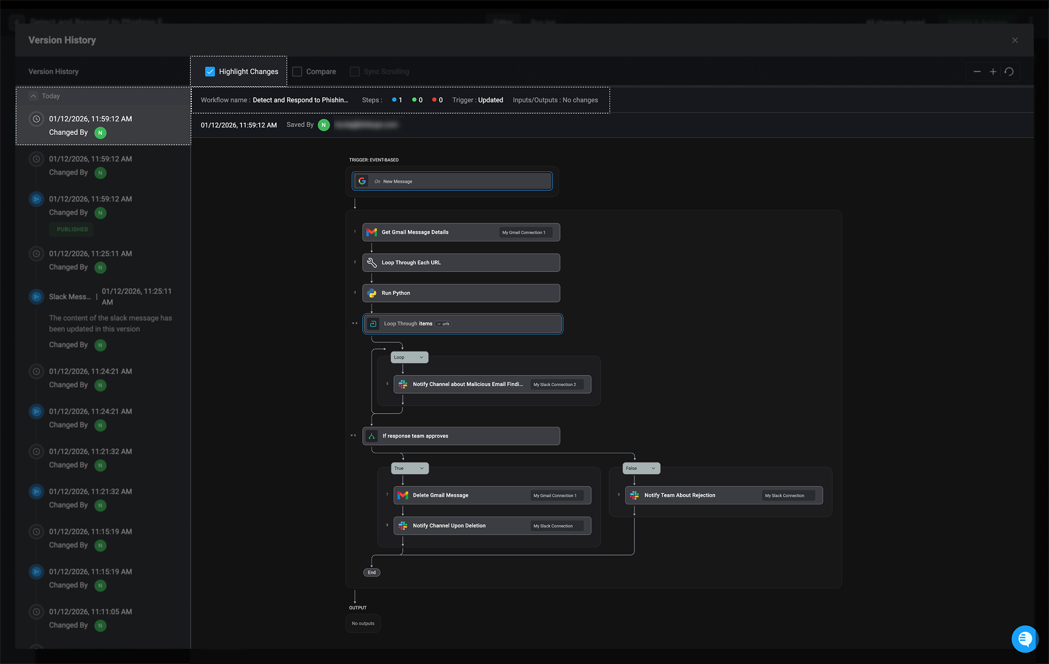
Task: Select the 11:25:11 AM clock version entry
Action: click(x=103, y=260)
